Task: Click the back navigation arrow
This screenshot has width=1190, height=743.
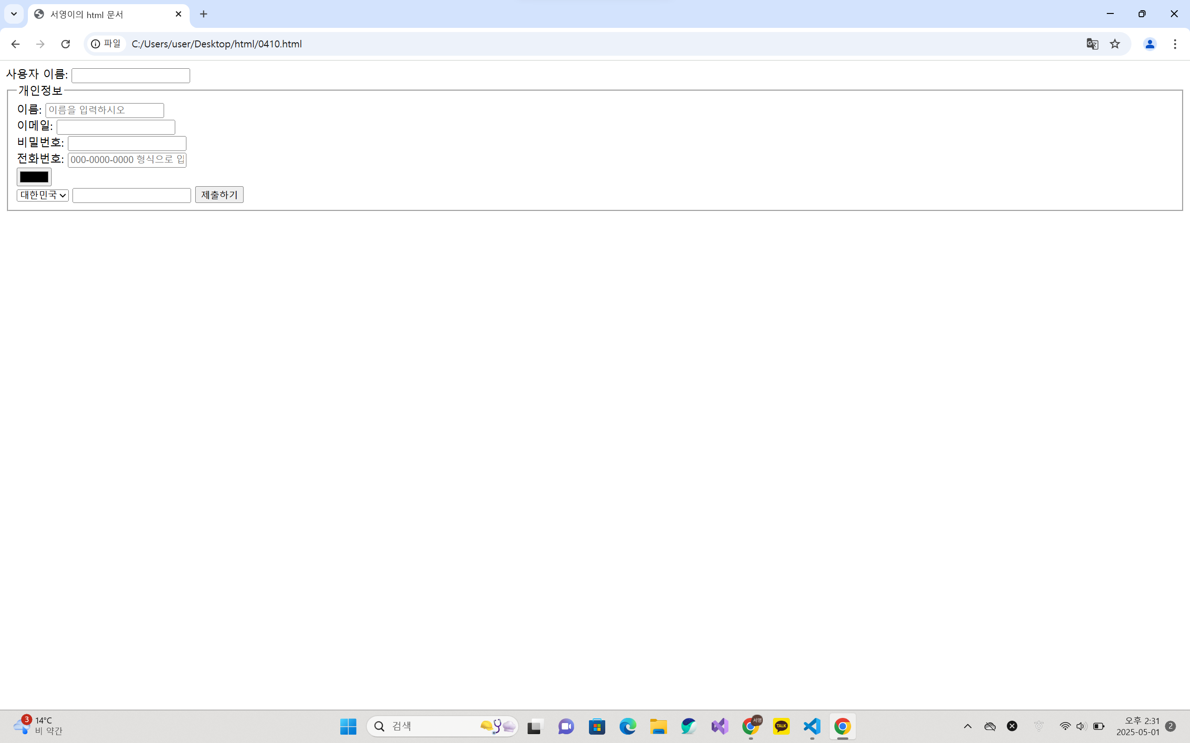Action: pyautogui.click(x=15, y=44)
